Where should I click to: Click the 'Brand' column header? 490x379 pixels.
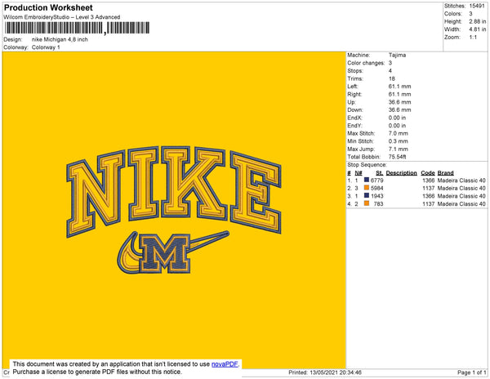tap(445, 173)
